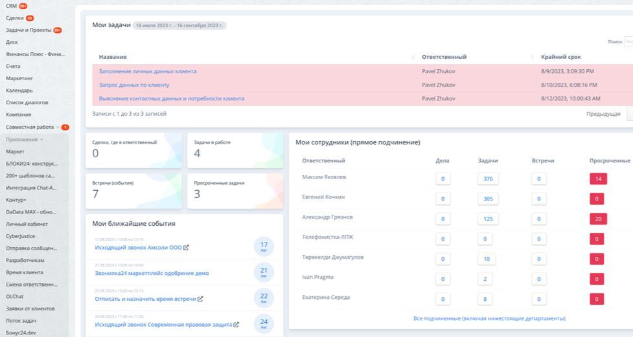Screen dimensions: 633x337
Task: Click Телефонистка-ЛПЖ overdue badge 0
Action: [x=597, y=239]
